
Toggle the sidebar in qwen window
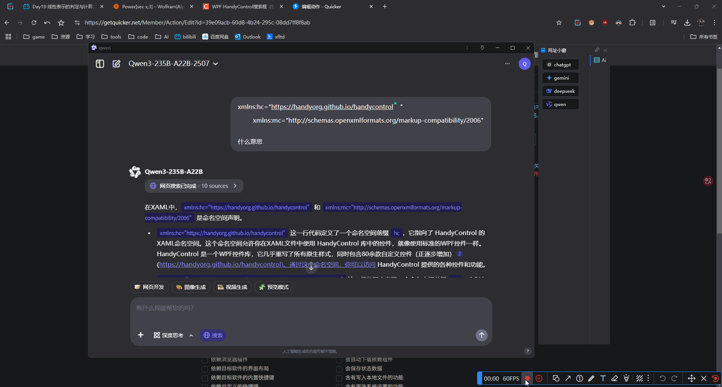point(100,64)
